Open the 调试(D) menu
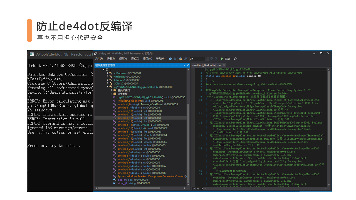The image size is (356, 200). point(135,59)
